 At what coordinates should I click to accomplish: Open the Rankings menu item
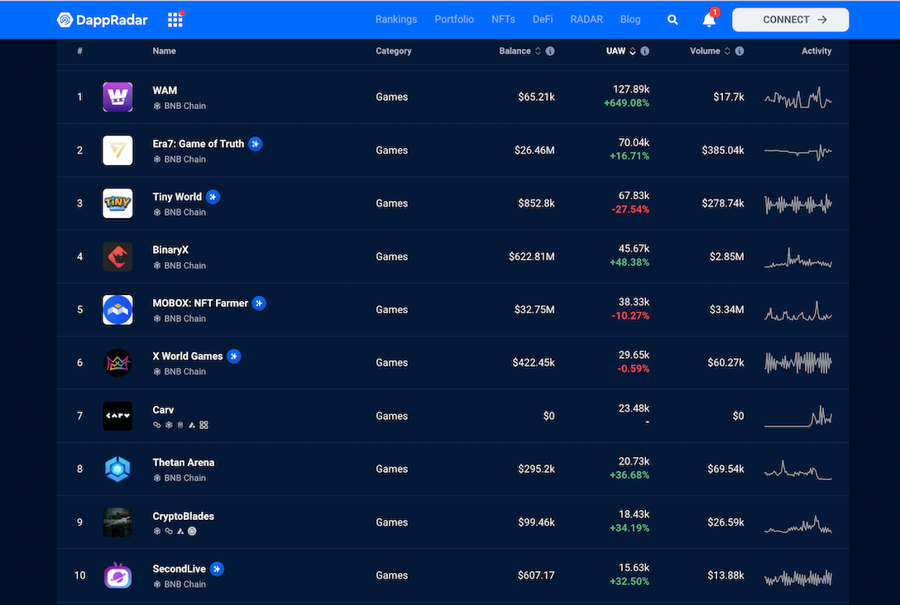click(x=395, y=19)
